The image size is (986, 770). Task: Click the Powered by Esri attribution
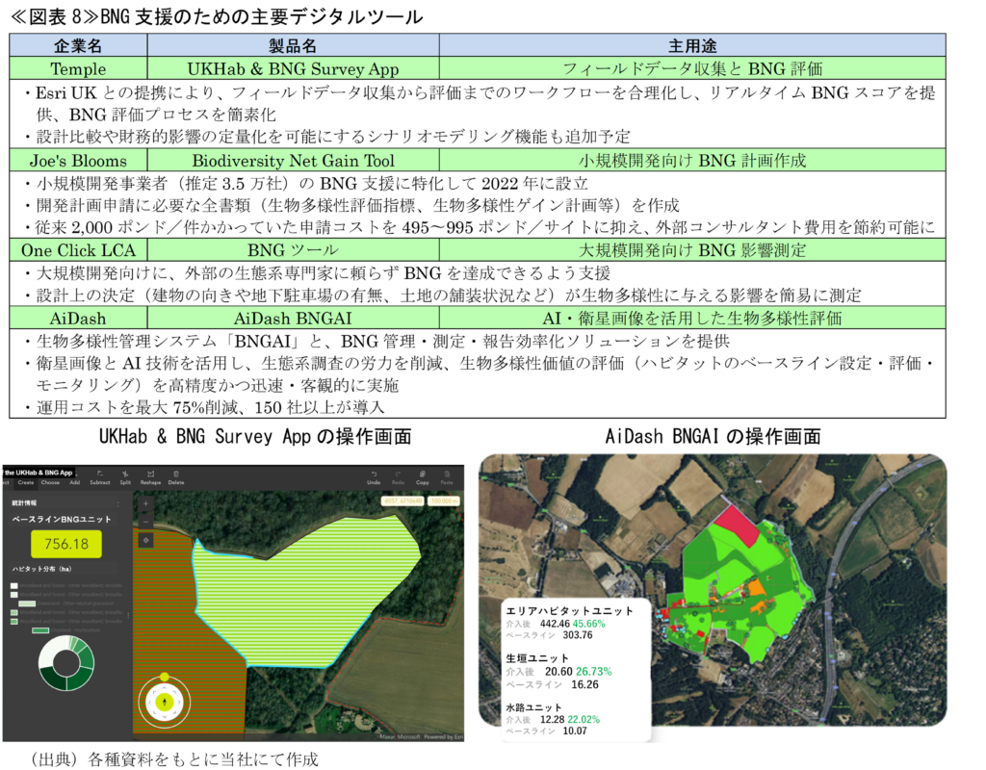click(x=443, y=736)
